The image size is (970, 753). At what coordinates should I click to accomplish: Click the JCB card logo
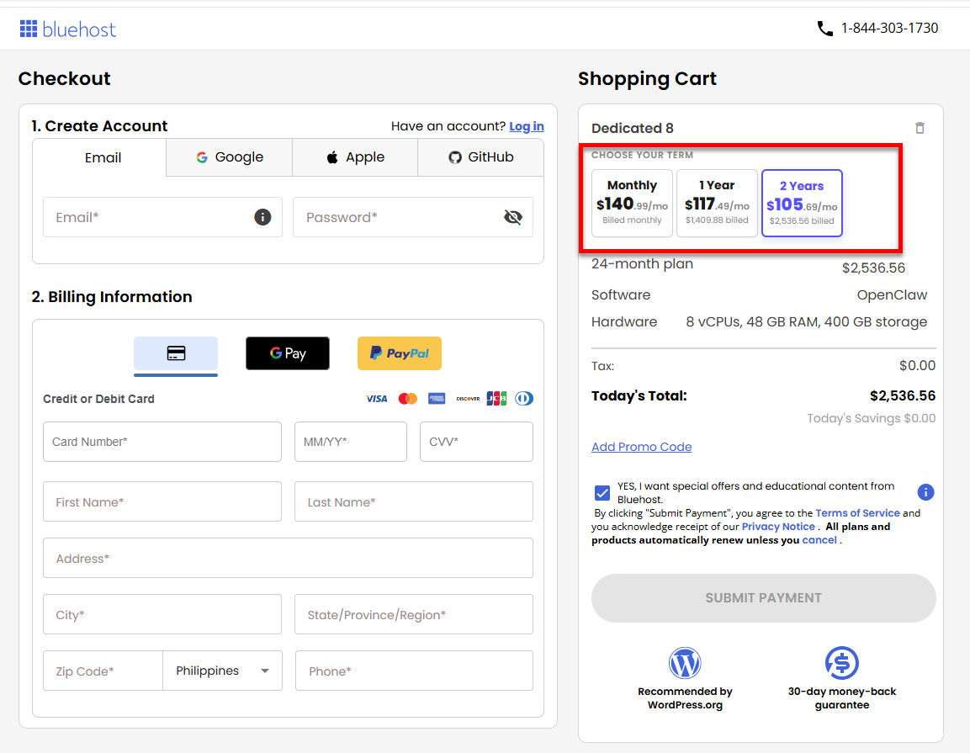pyautogui.click(x=496, y=399)
